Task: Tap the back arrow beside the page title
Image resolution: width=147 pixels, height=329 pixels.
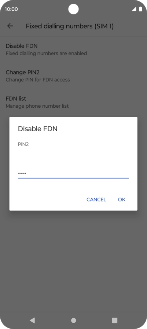Action: tap(10, 26)
